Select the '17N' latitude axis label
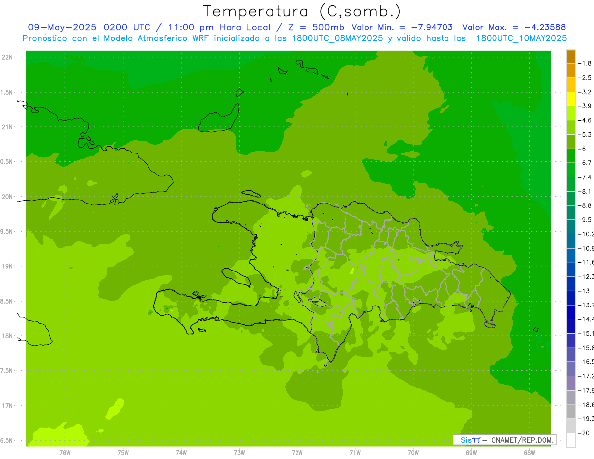Viewport: 594px width, 459px height. (x=8, y=406)
